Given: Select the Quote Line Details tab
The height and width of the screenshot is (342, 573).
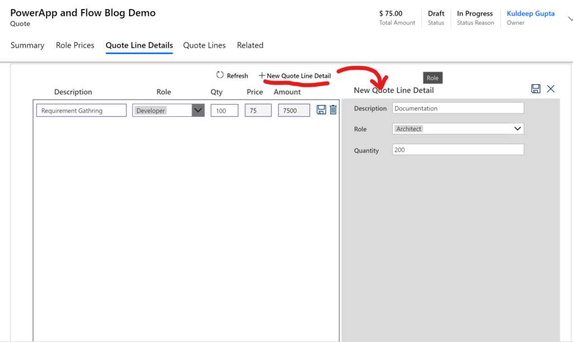Looking at the screenshot, I should click(139, 45).
